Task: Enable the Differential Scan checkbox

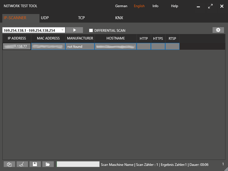Action: 91,30
